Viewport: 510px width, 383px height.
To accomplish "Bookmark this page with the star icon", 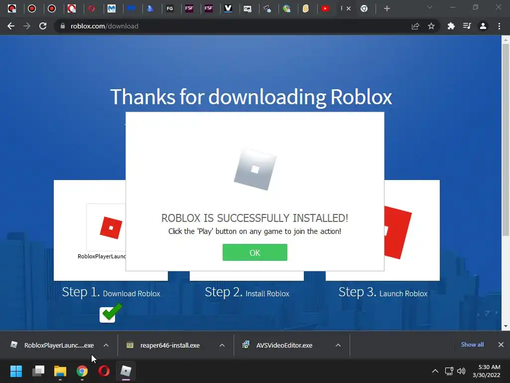I will (x=431, y=26).
